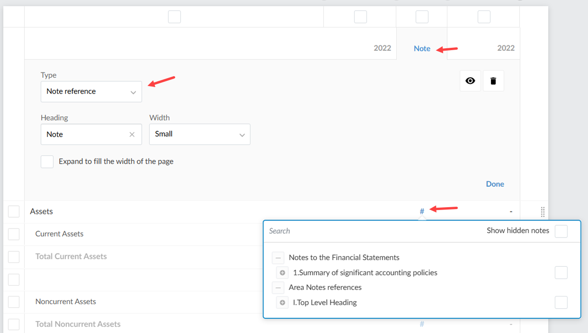Collapse the Area Notes references group
The image size is (588, 333).
278,288
